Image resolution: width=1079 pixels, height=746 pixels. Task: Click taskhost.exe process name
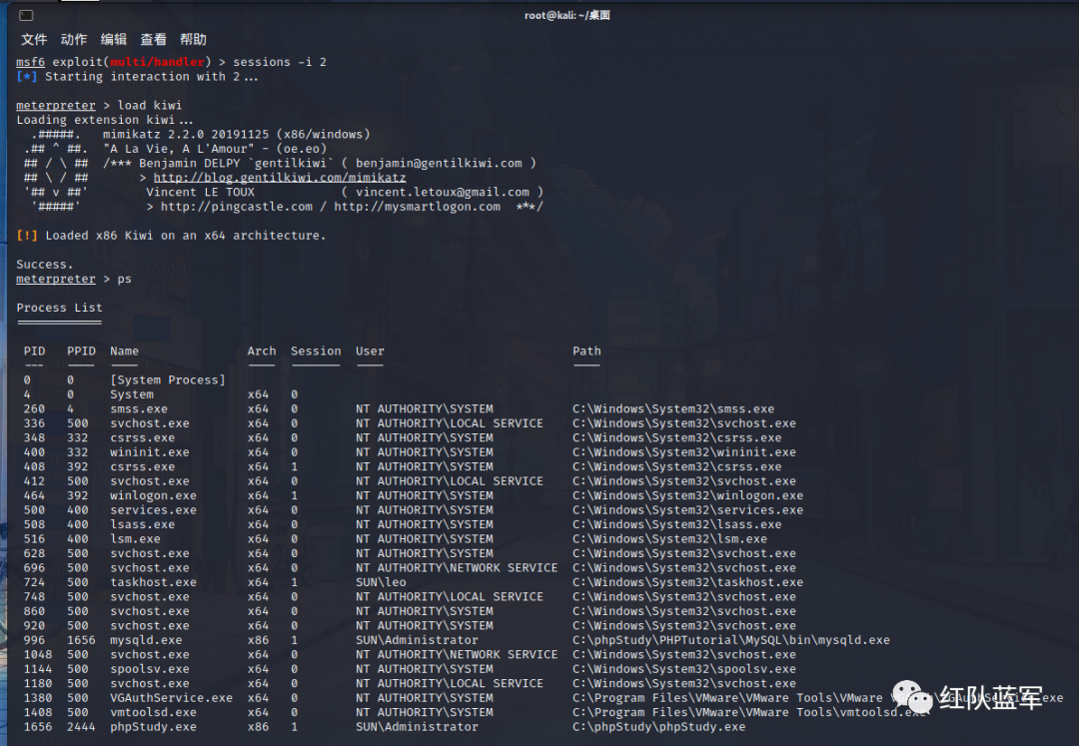(x=153, y=581)
